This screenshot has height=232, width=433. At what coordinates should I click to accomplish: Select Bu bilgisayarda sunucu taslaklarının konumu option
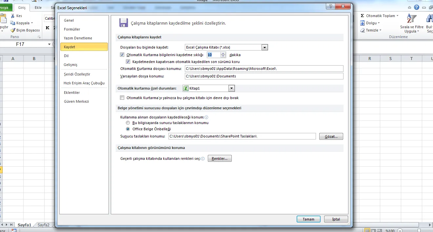pos(128,123)
